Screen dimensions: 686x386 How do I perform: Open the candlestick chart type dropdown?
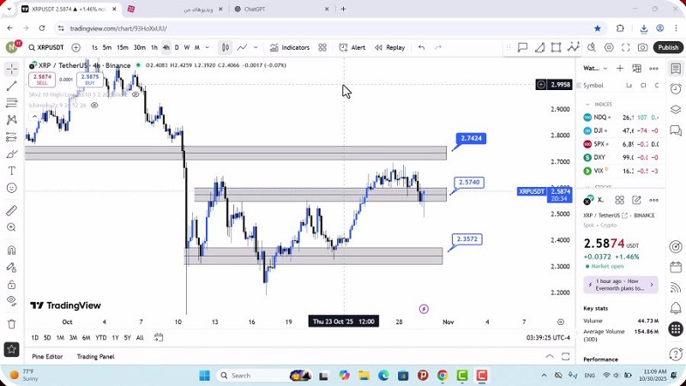click(x=225, y=48)
